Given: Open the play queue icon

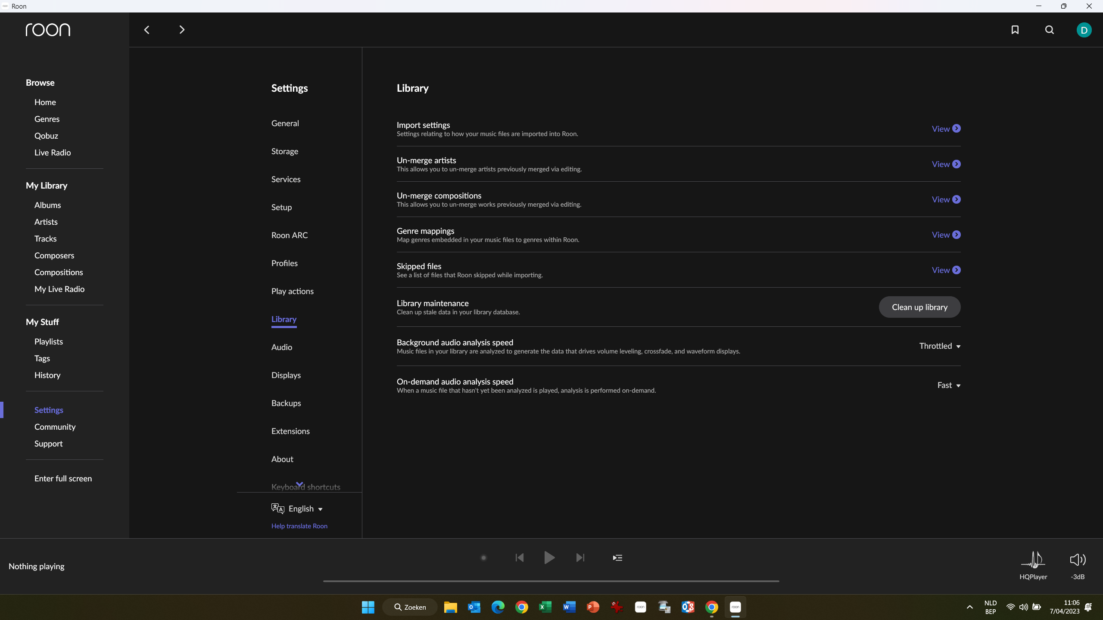Looking at the screenshot, I should pyautogui.click(x=617, y=558).
